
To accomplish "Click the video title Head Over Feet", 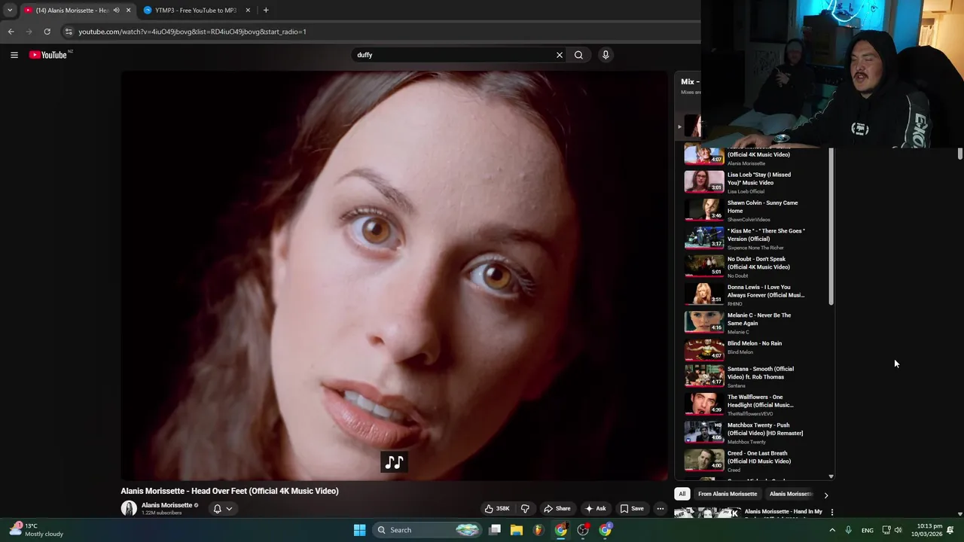I will [x=230, y=491].
